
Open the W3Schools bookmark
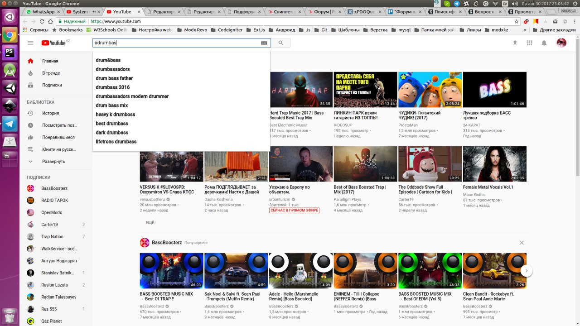(x=106, y=30)
